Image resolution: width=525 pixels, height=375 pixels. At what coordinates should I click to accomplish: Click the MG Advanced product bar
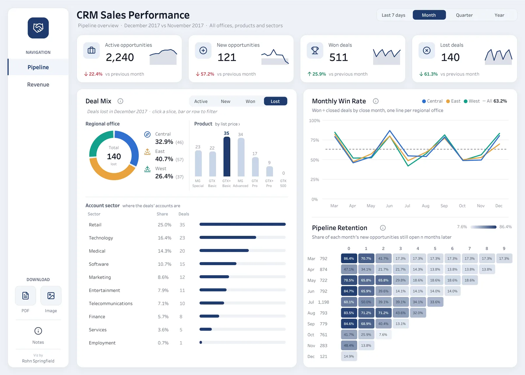(x=241, y=157)
